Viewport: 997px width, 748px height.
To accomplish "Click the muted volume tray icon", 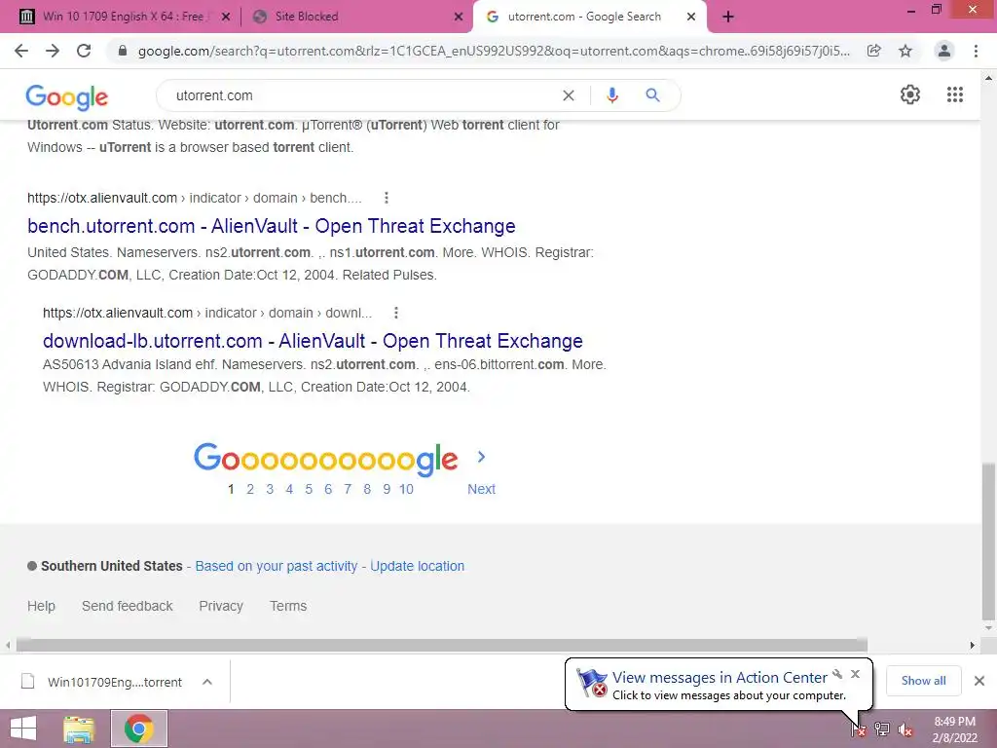I will [x=905, y=729].
